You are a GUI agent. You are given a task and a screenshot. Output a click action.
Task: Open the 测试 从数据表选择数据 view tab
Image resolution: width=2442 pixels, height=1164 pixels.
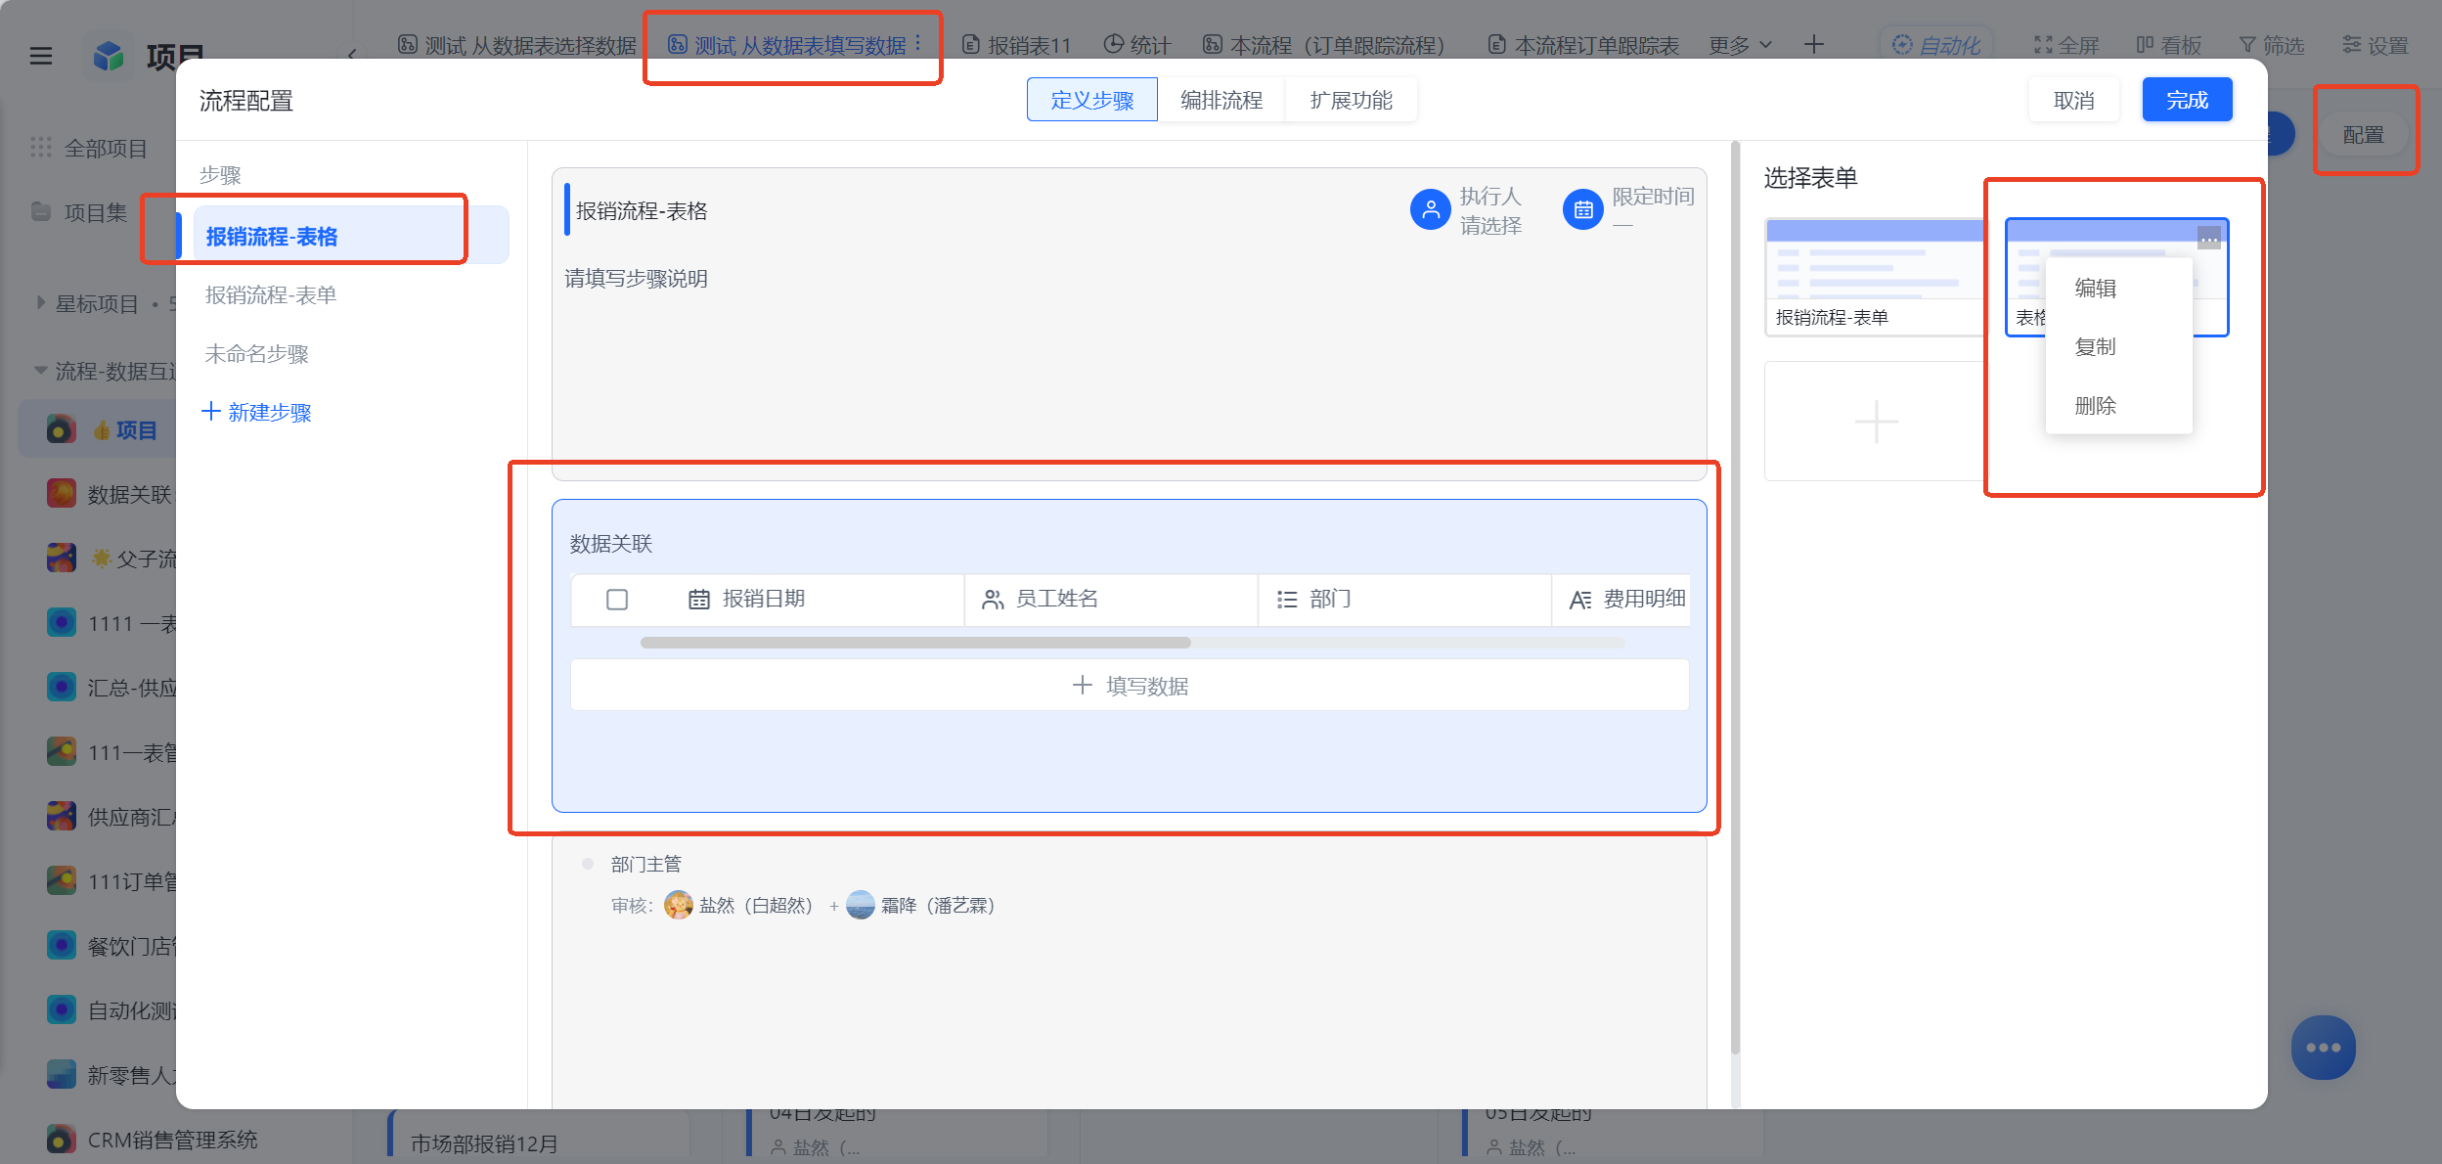click(516, 45)
